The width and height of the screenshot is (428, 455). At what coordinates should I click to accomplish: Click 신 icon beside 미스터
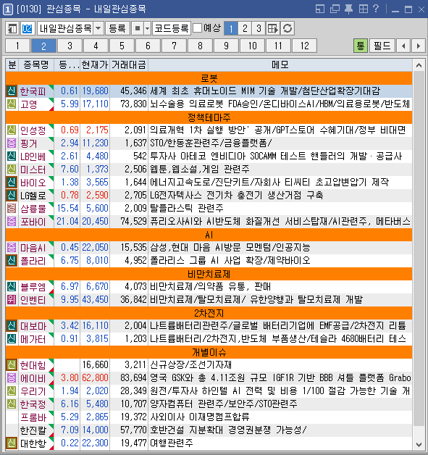click(12, 169)
